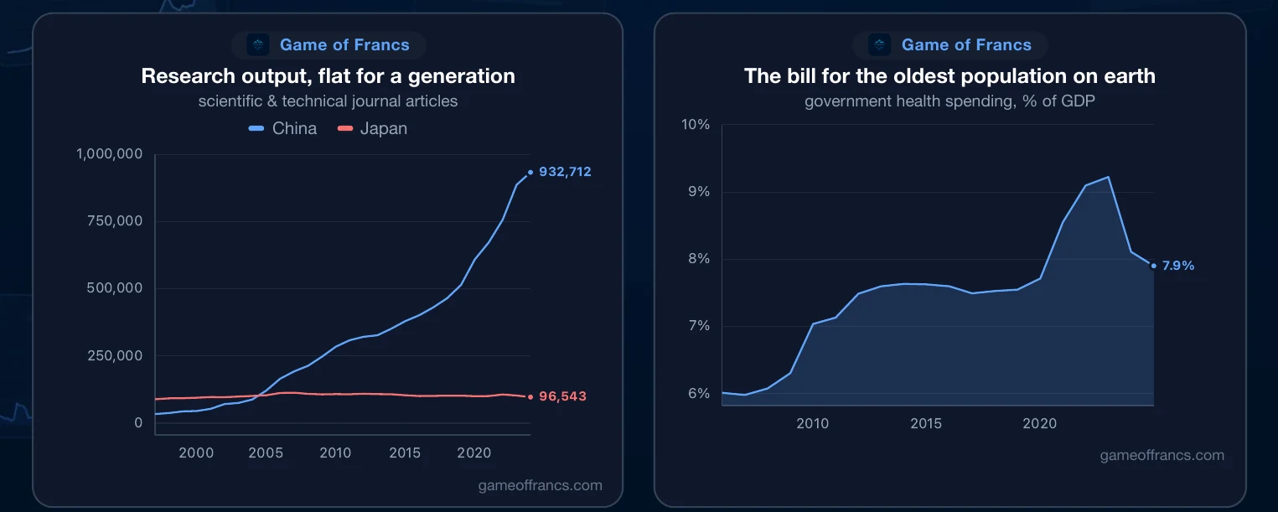Viewport: 1278px width, 512px height.
Task: Select the 'Research output, flat for a generation' title
Action: (x=328, y=76)
